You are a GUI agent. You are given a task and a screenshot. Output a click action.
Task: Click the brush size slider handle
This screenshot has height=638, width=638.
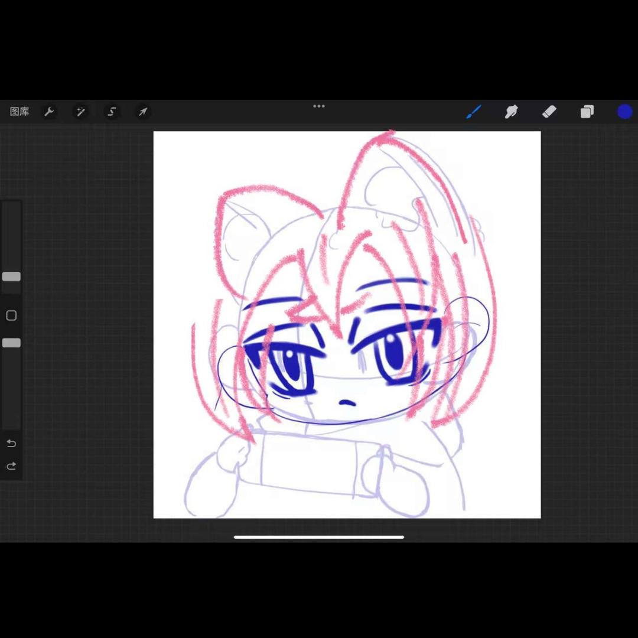[x=11, y=276]
